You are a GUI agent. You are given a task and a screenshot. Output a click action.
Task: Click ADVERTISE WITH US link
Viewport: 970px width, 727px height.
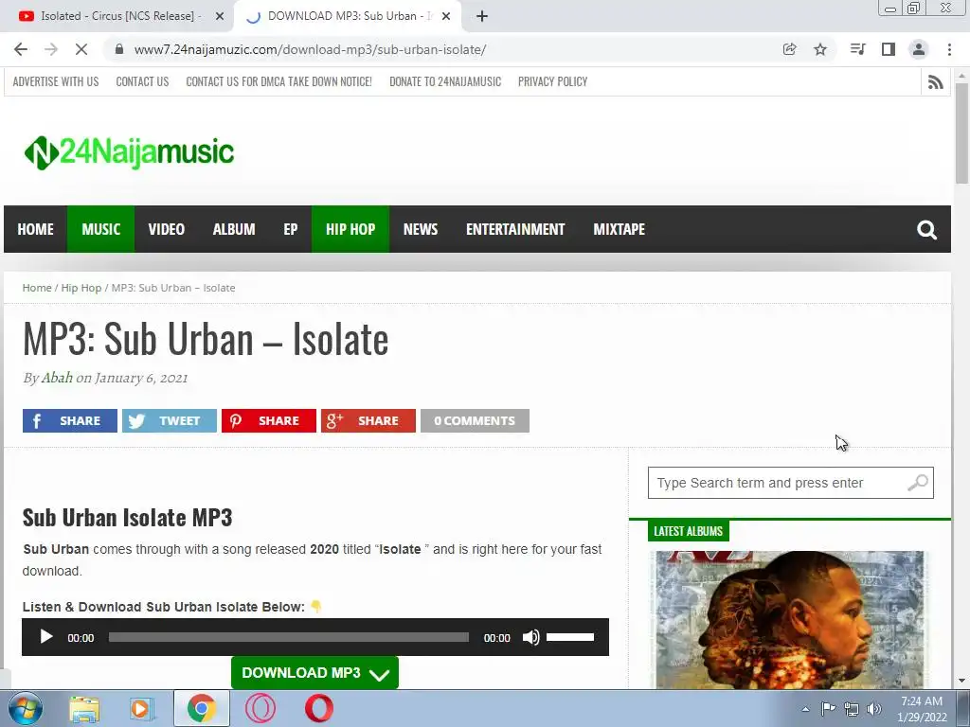pos(56,81)
